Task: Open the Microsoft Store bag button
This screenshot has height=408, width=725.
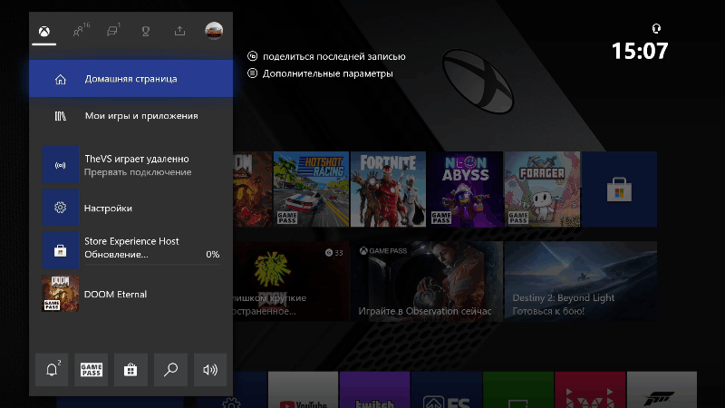Action: [x=130, y=370]
